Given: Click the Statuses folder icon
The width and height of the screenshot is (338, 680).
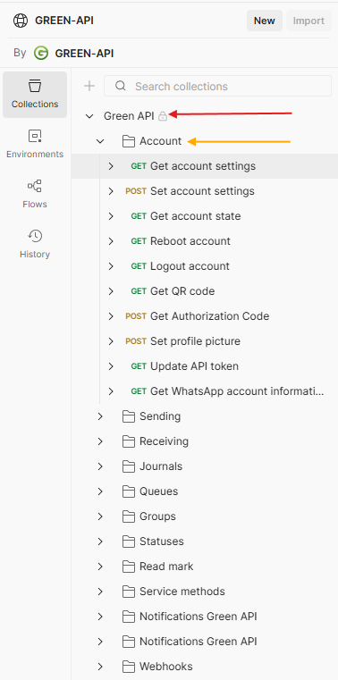Looking at the screenshot, I should click(129, 541).
